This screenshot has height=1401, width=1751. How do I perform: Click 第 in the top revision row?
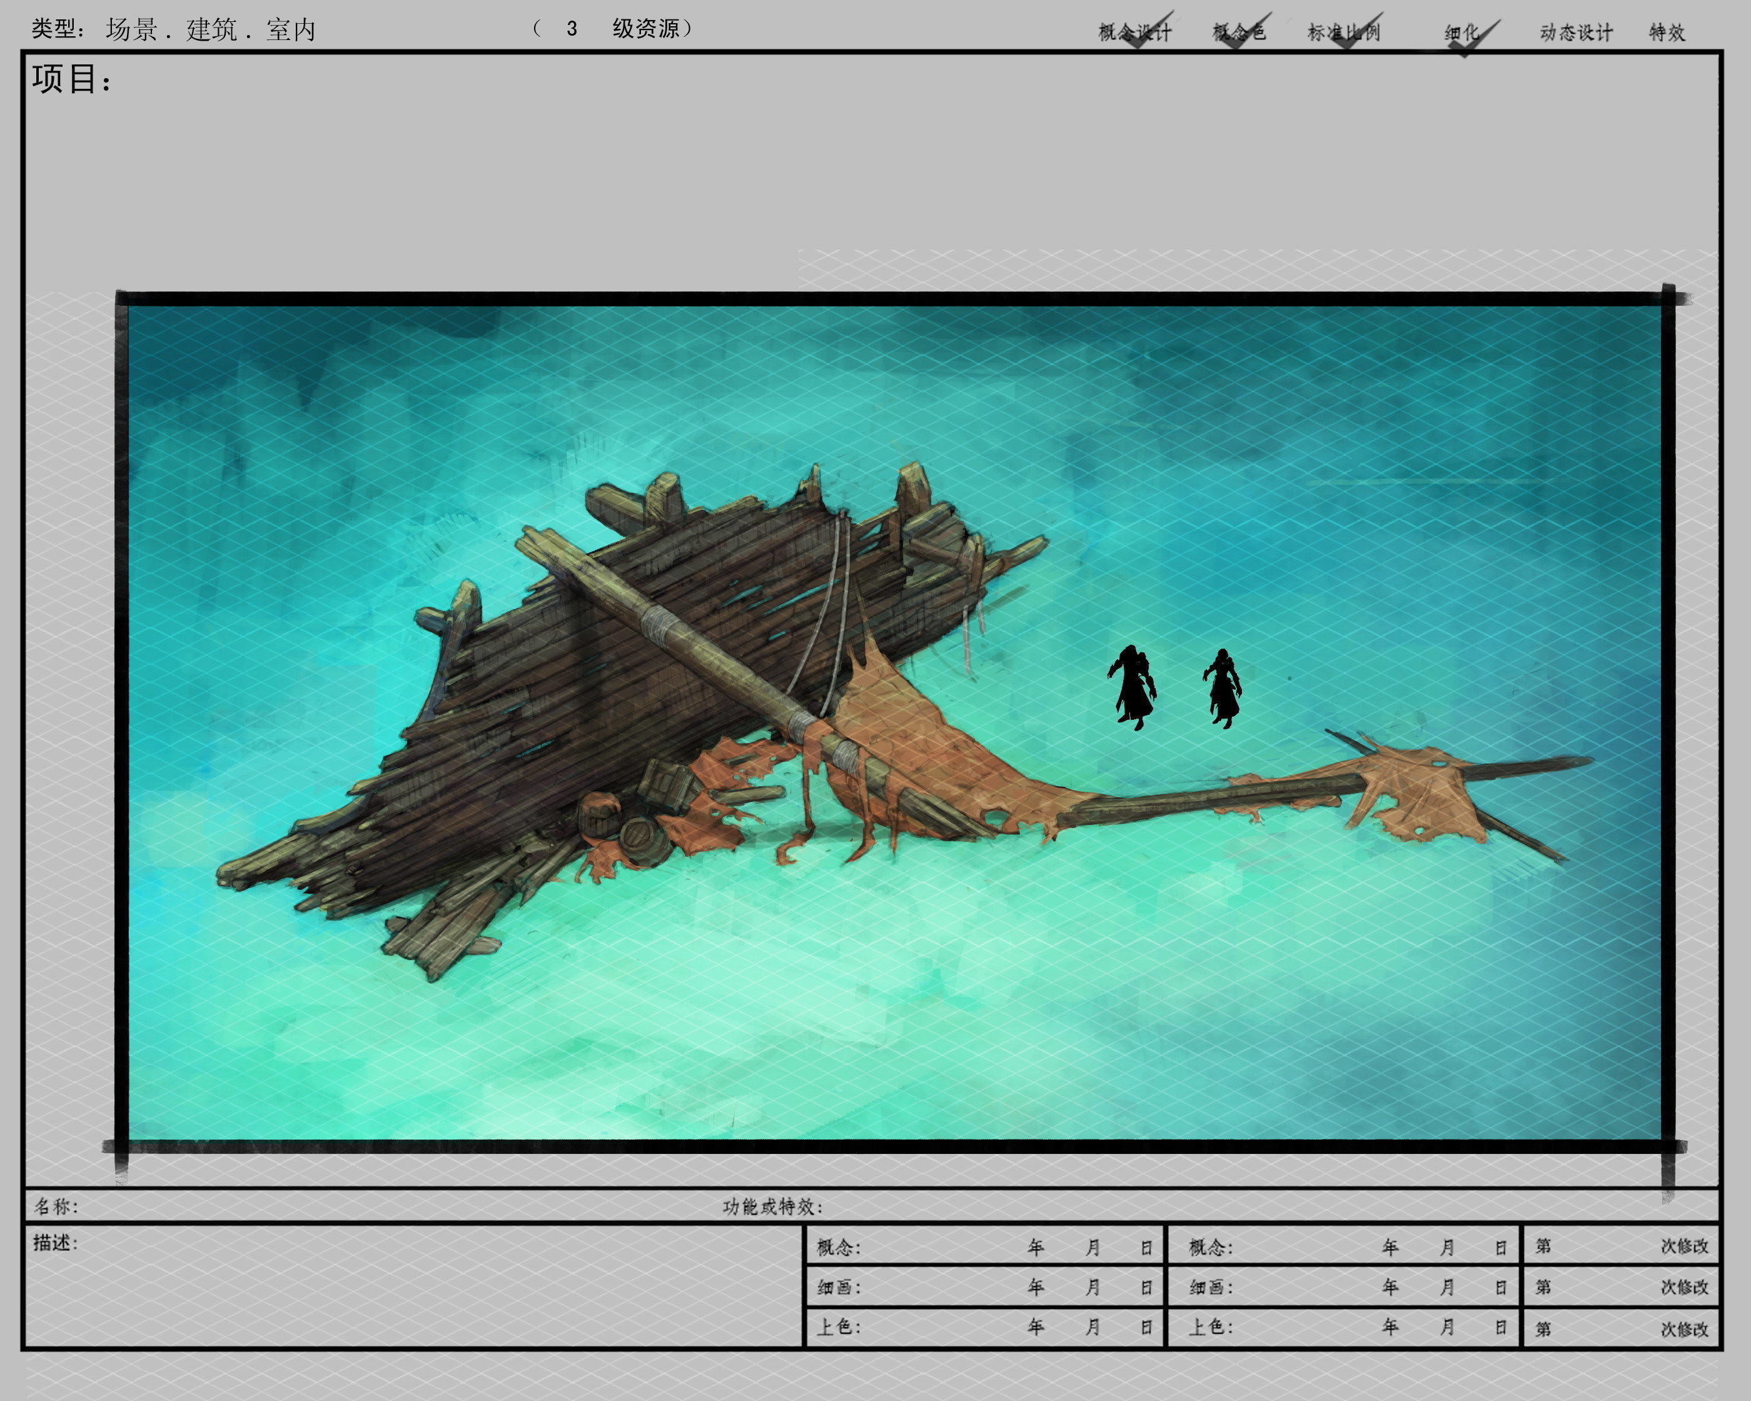[x=1543, y=1245]
